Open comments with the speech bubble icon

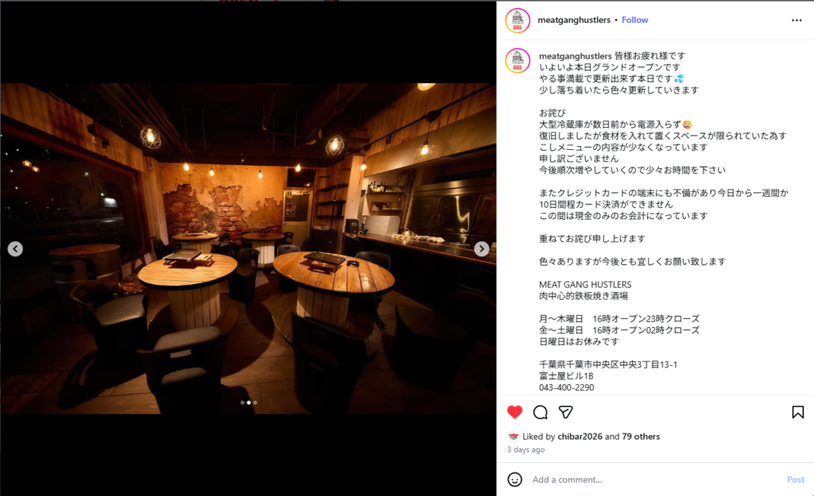point(541,412)
